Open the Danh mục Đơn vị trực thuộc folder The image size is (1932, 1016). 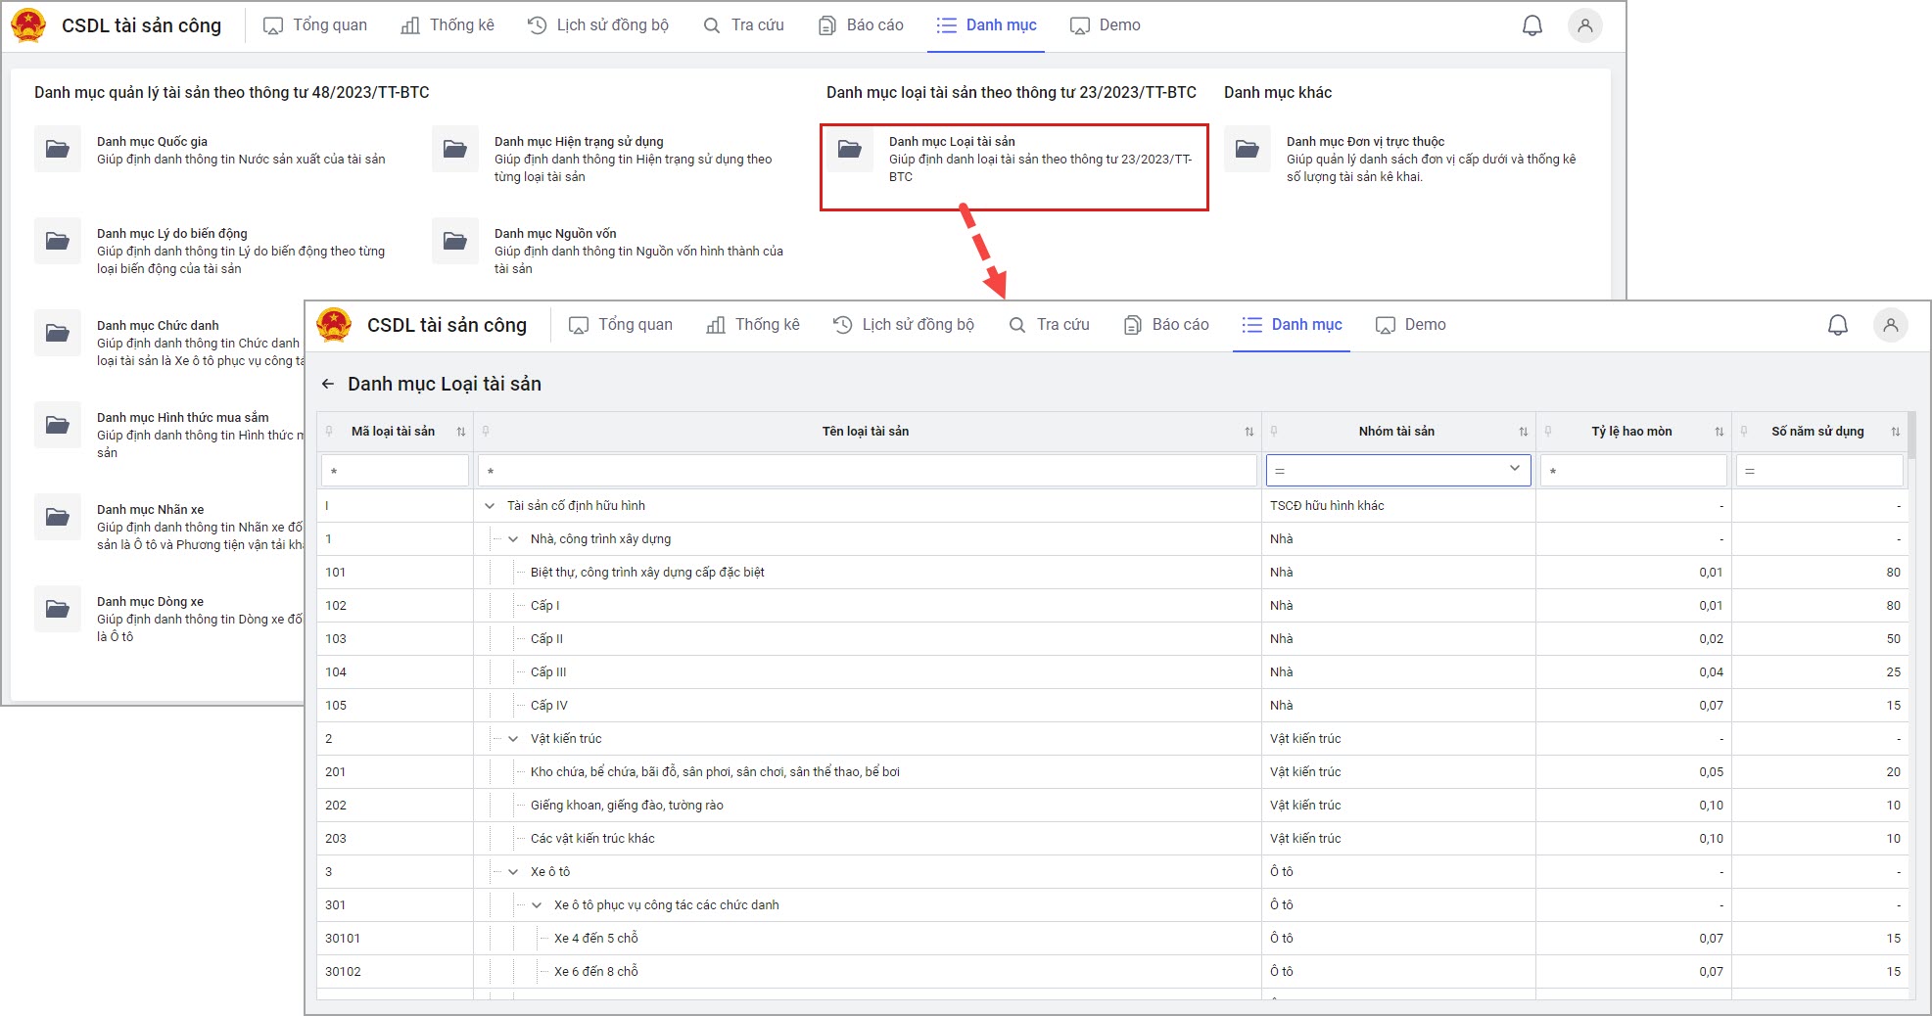pos(1247,150)
